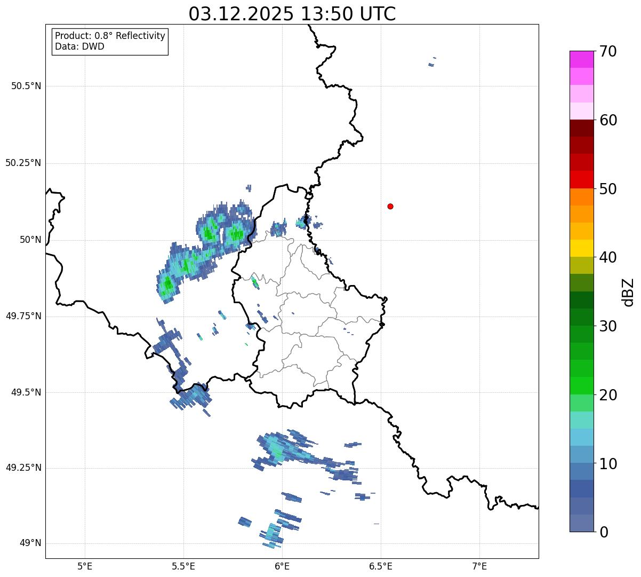Click the 'Product: 0.8° Reflectivity' label
Image resolution: width=641 pixels, height=577 pixels.
[x=110, y=36]
